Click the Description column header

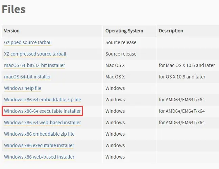[x=171, y=31]
